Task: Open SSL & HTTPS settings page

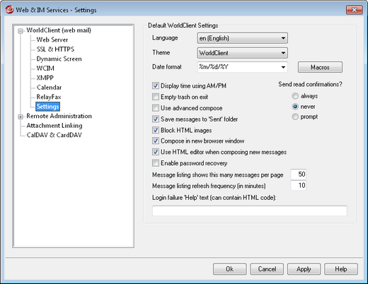Action: 55,49
